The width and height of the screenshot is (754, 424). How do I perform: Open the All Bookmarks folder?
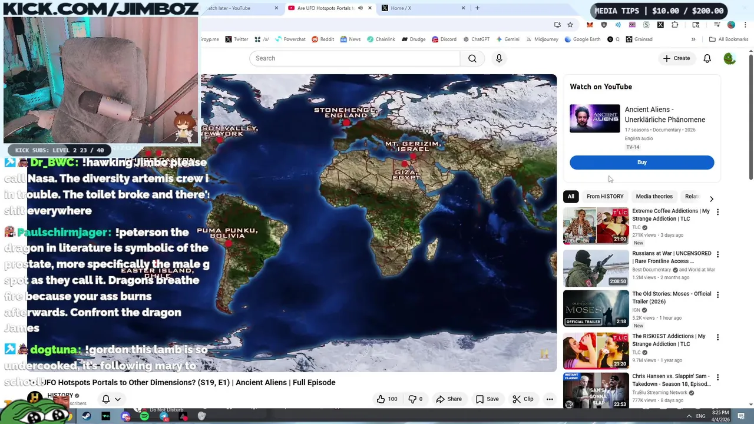(729, 39)
